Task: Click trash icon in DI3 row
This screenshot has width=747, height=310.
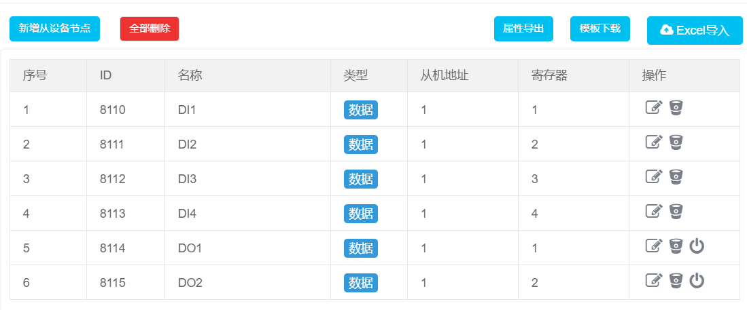Action: coord(676,176)
